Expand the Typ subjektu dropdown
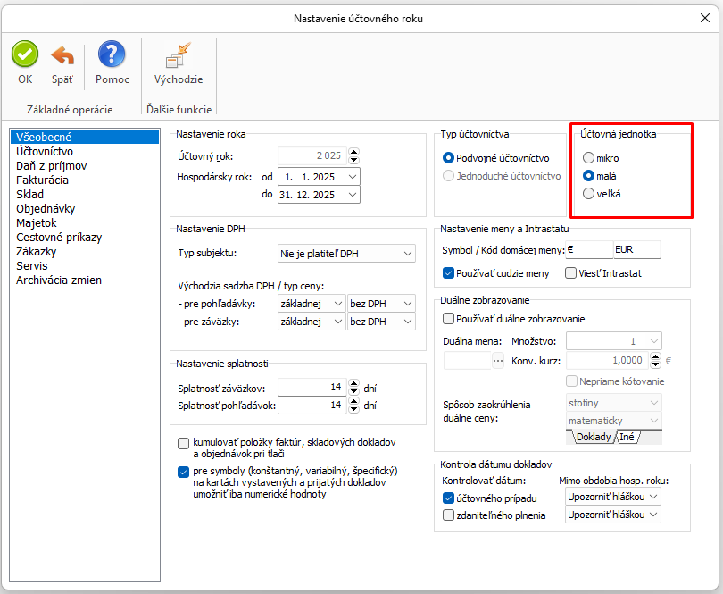This screenshot has width=723, height=594. [x=408, y=255]
